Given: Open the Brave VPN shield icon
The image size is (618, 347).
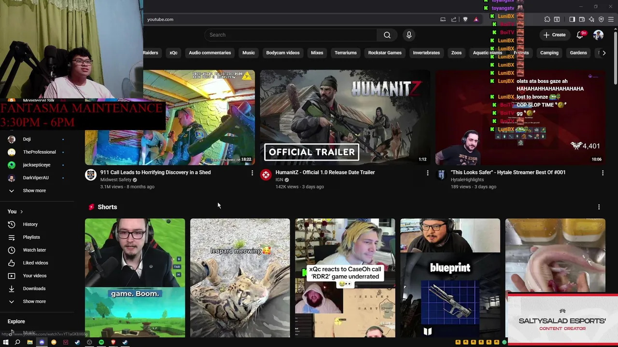Looking at the screenshot, I should pyautogui.click(x=601, y=19).
